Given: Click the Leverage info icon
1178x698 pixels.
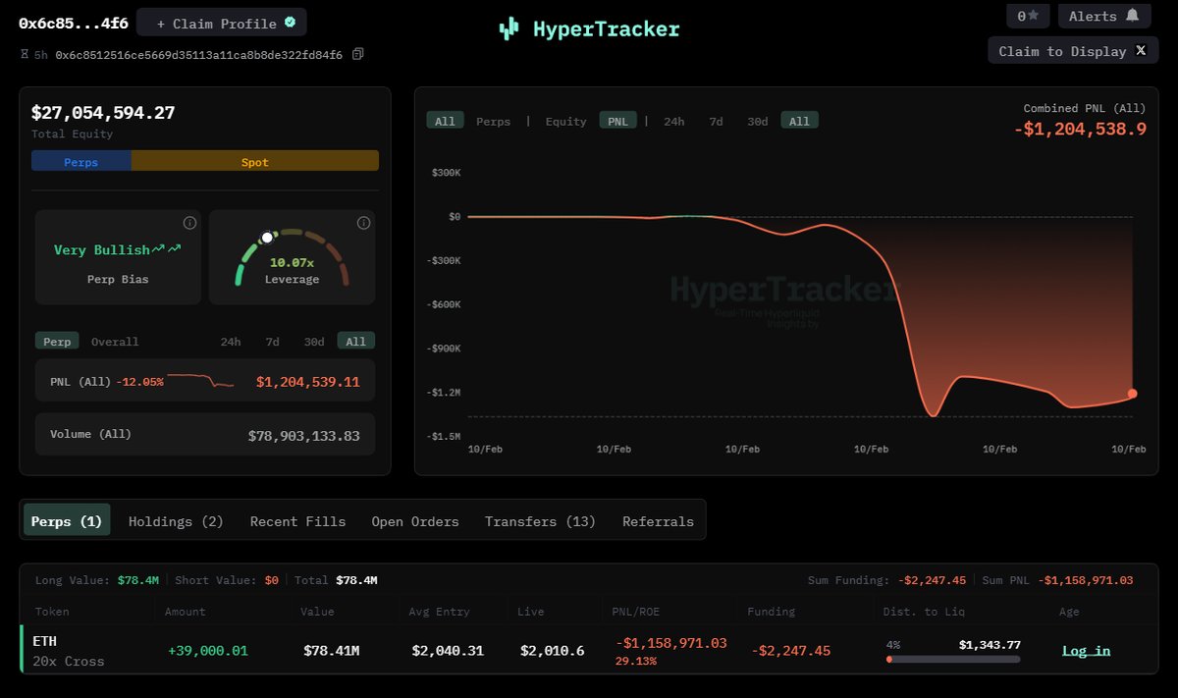Looking at the screenshot, I should click(363, 223).
